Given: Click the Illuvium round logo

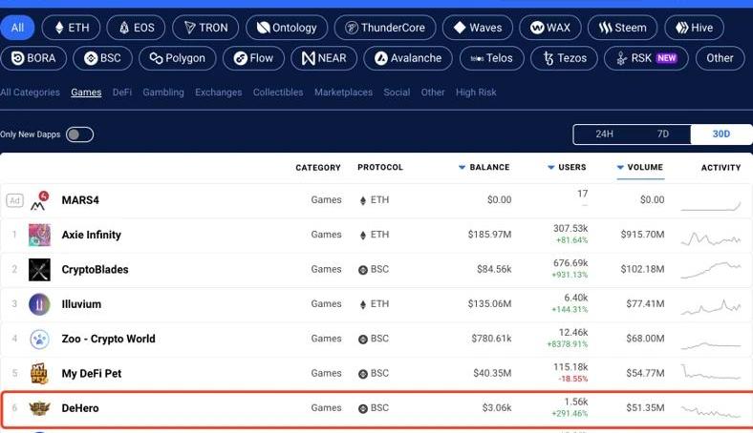Looking at the screenshot, I should pyautogui.click(x=39, y=304).
